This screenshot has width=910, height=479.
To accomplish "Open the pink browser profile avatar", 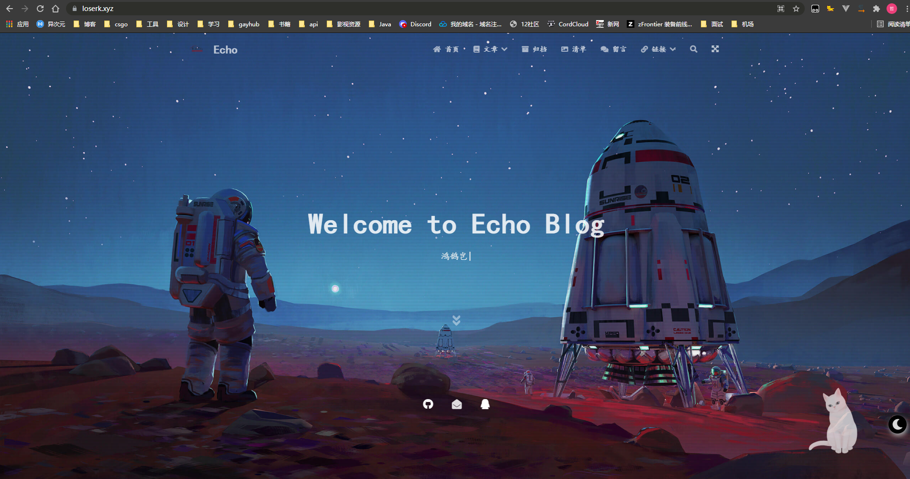I will (892, 9).
